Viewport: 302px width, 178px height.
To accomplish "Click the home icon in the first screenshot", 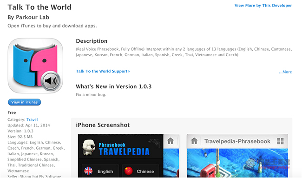I will tap(171, 141).
